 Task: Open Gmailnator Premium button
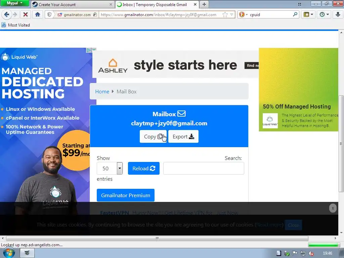tap(126, 195)
